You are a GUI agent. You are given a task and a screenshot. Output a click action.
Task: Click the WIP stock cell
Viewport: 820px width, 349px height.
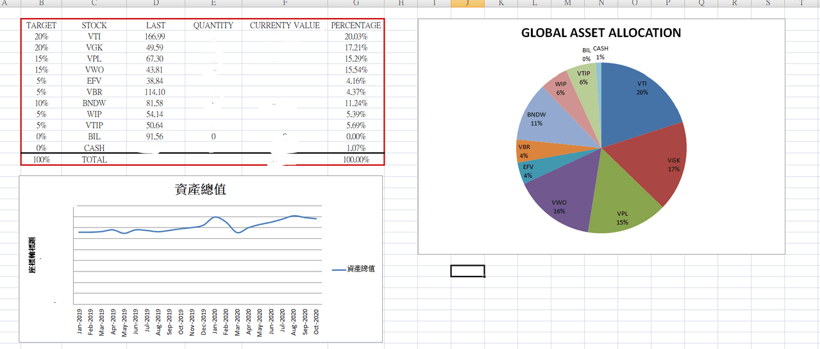click(94, 114)
